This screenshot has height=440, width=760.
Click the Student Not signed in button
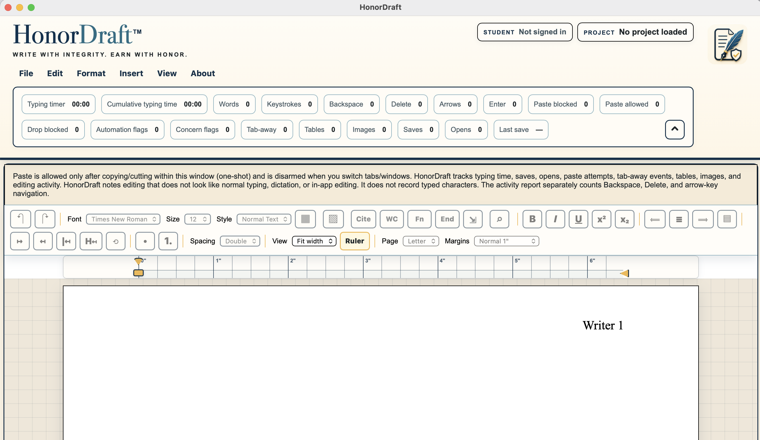tap(525, 32)
